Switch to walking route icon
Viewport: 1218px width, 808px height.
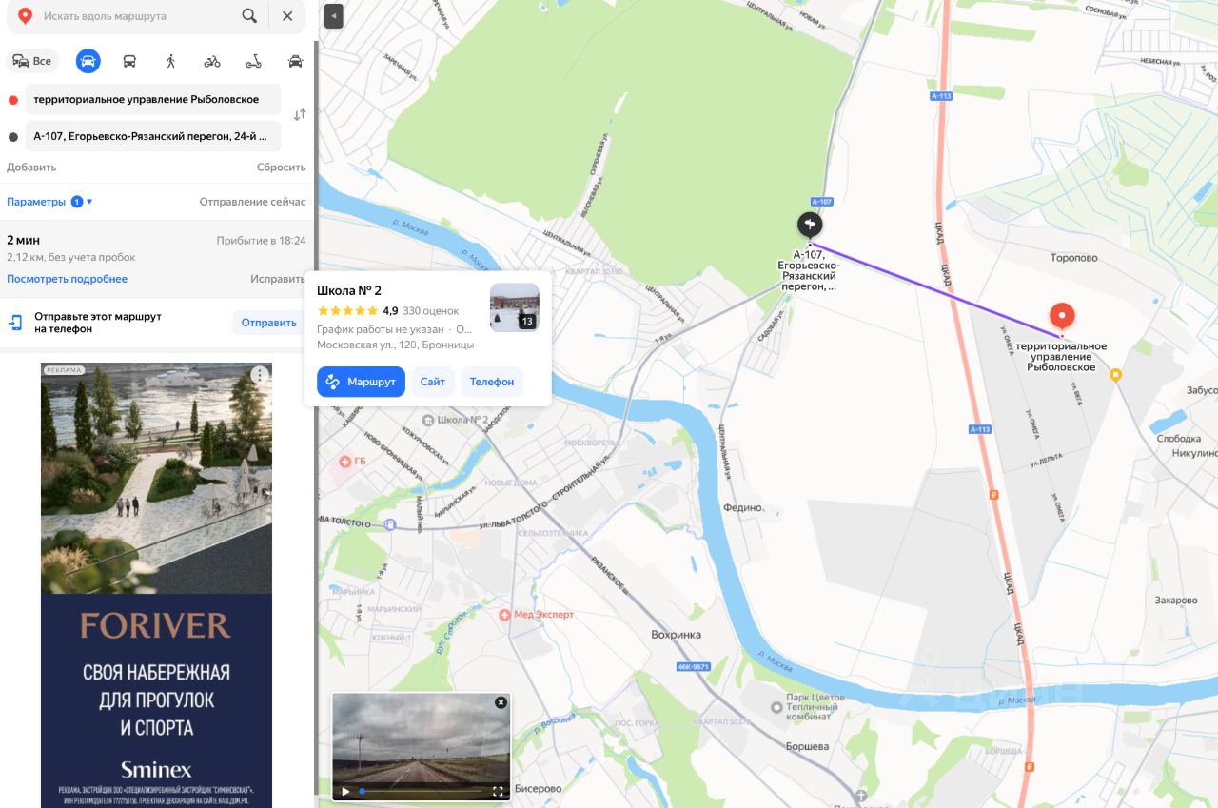tap(170, 61)
